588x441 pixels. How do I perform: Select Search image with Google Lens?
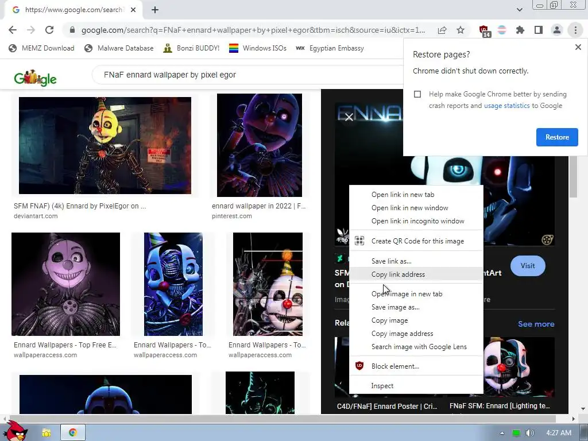(416, 347)
